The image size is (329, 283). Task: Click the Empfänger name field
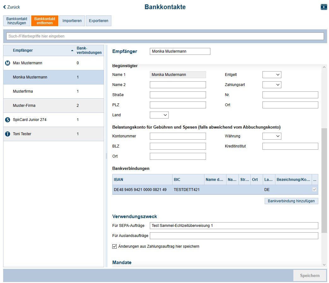[180, 51]
